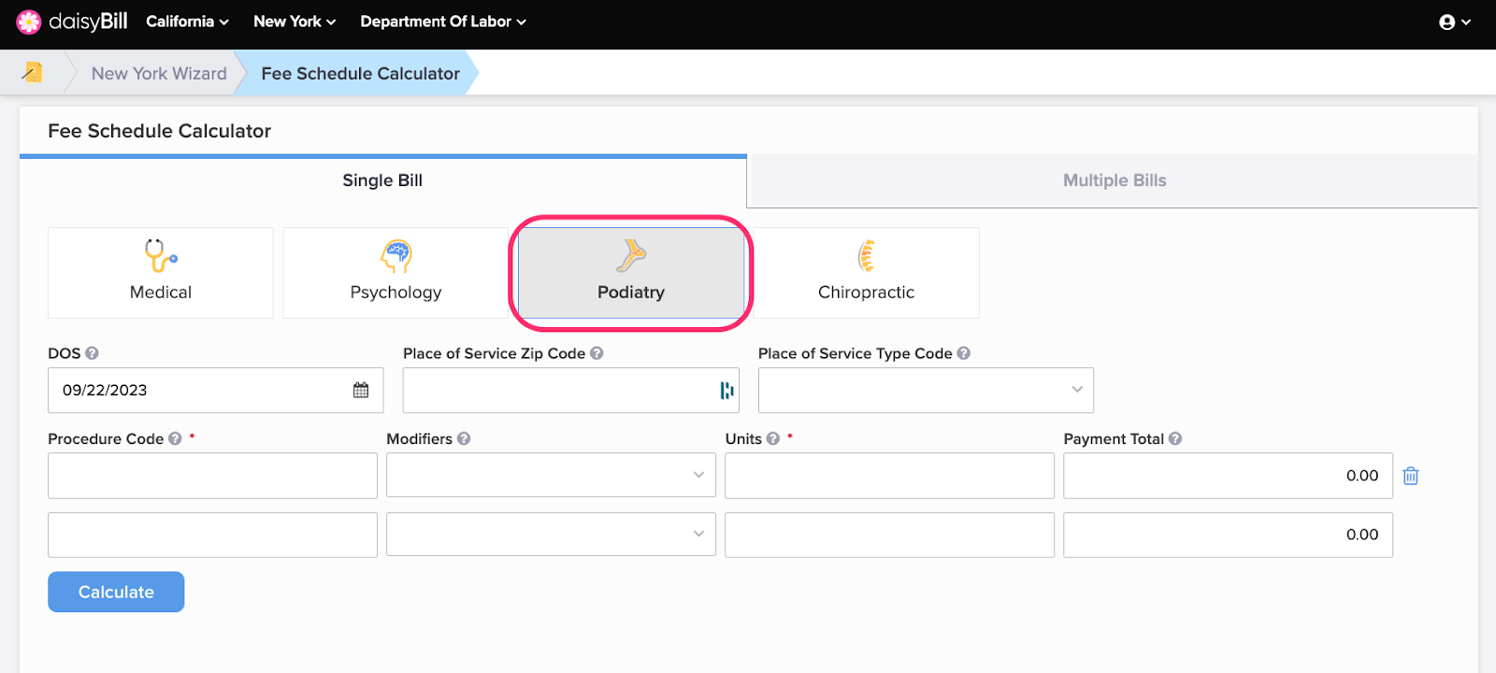Select the Chiropractic specialty card label
Viewport: 1496px width, 673px height.
(x=866, y=293)
